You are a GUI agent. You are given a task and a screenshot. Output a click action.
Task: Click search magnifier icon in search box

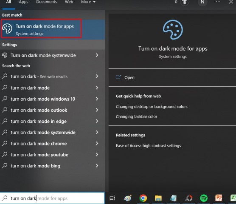pyautogui.click(x=5, y=198)
